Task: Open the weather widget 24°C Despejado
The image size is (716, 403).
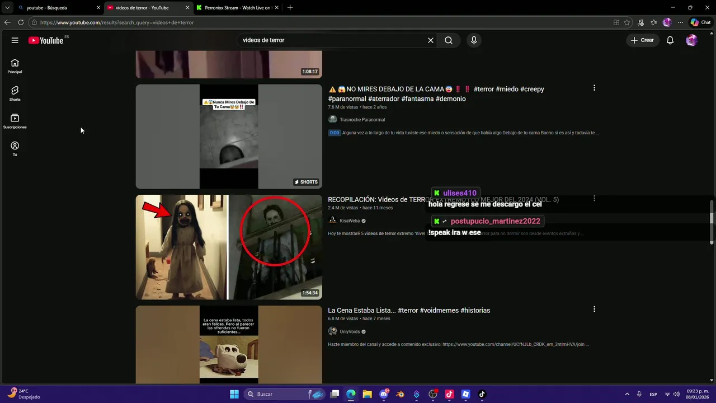Action: click(23, 394)
